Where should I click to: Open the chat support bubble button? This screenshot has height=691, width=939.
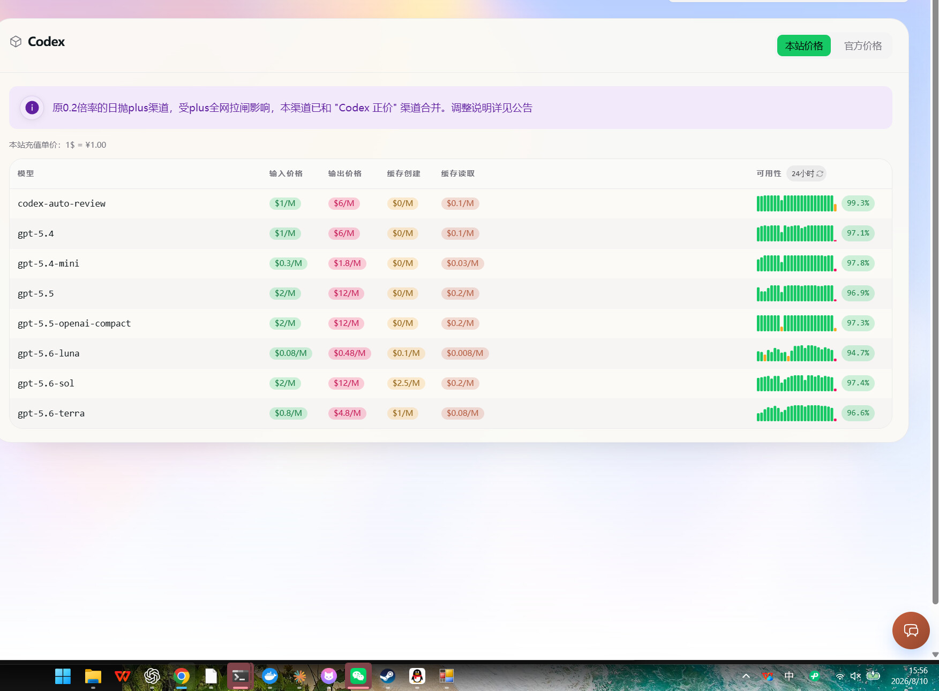pyautogui.click(x=911, y=630)
